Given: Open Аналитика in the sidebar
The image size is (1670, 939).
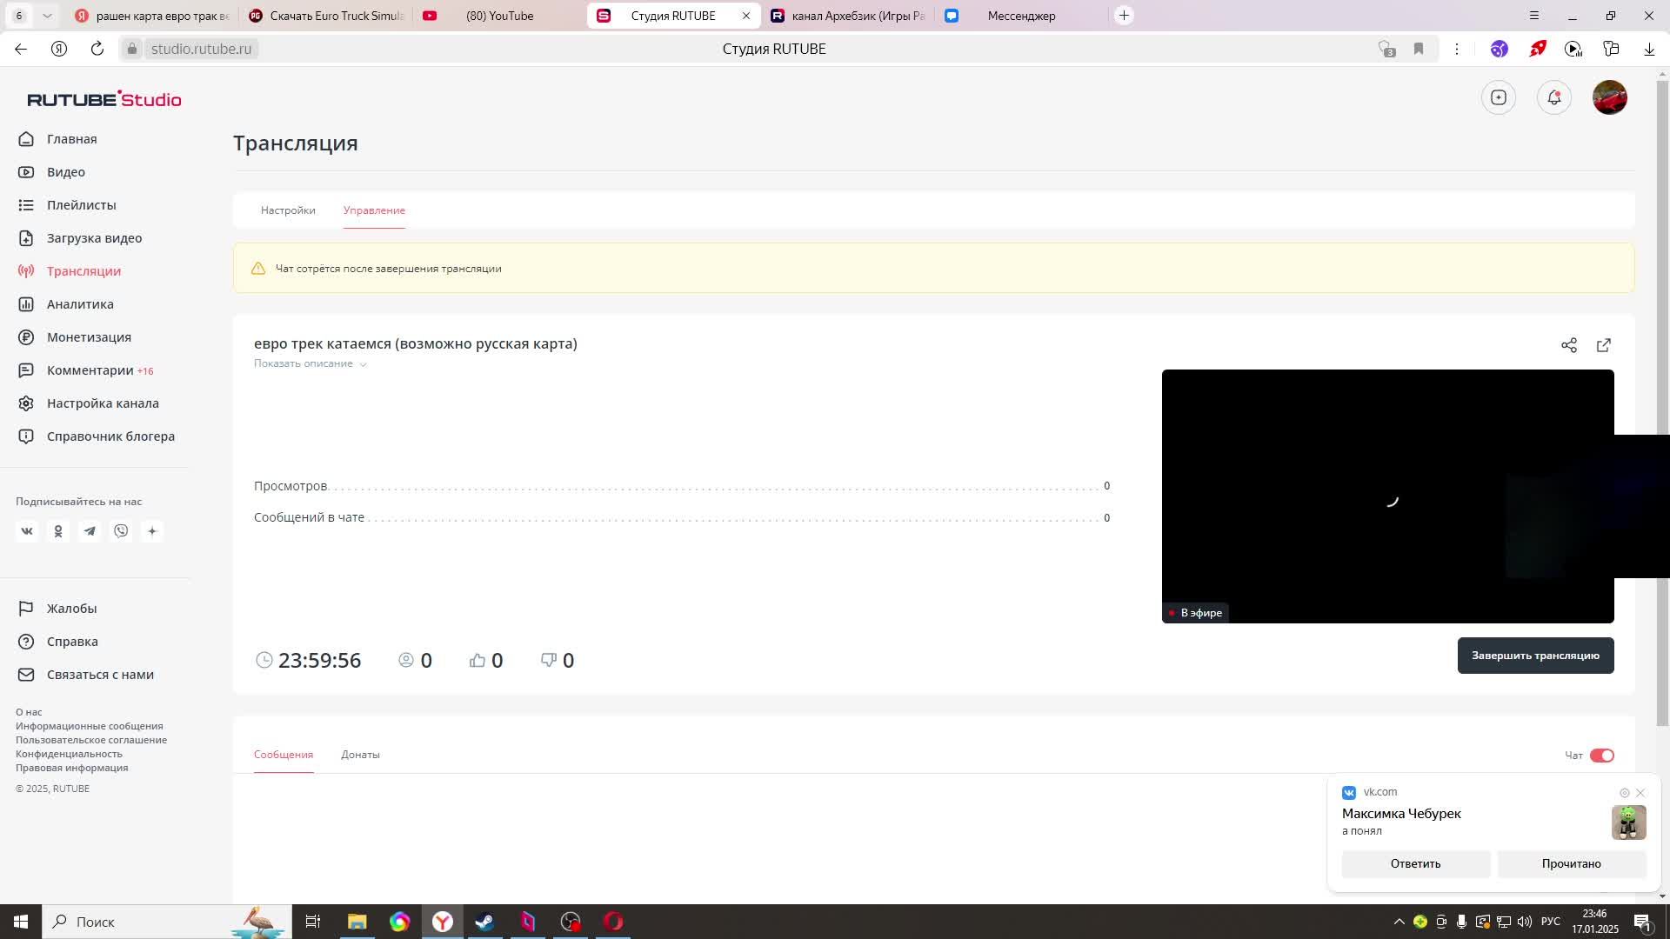Looking at the screenshot, I should [80, 304].
